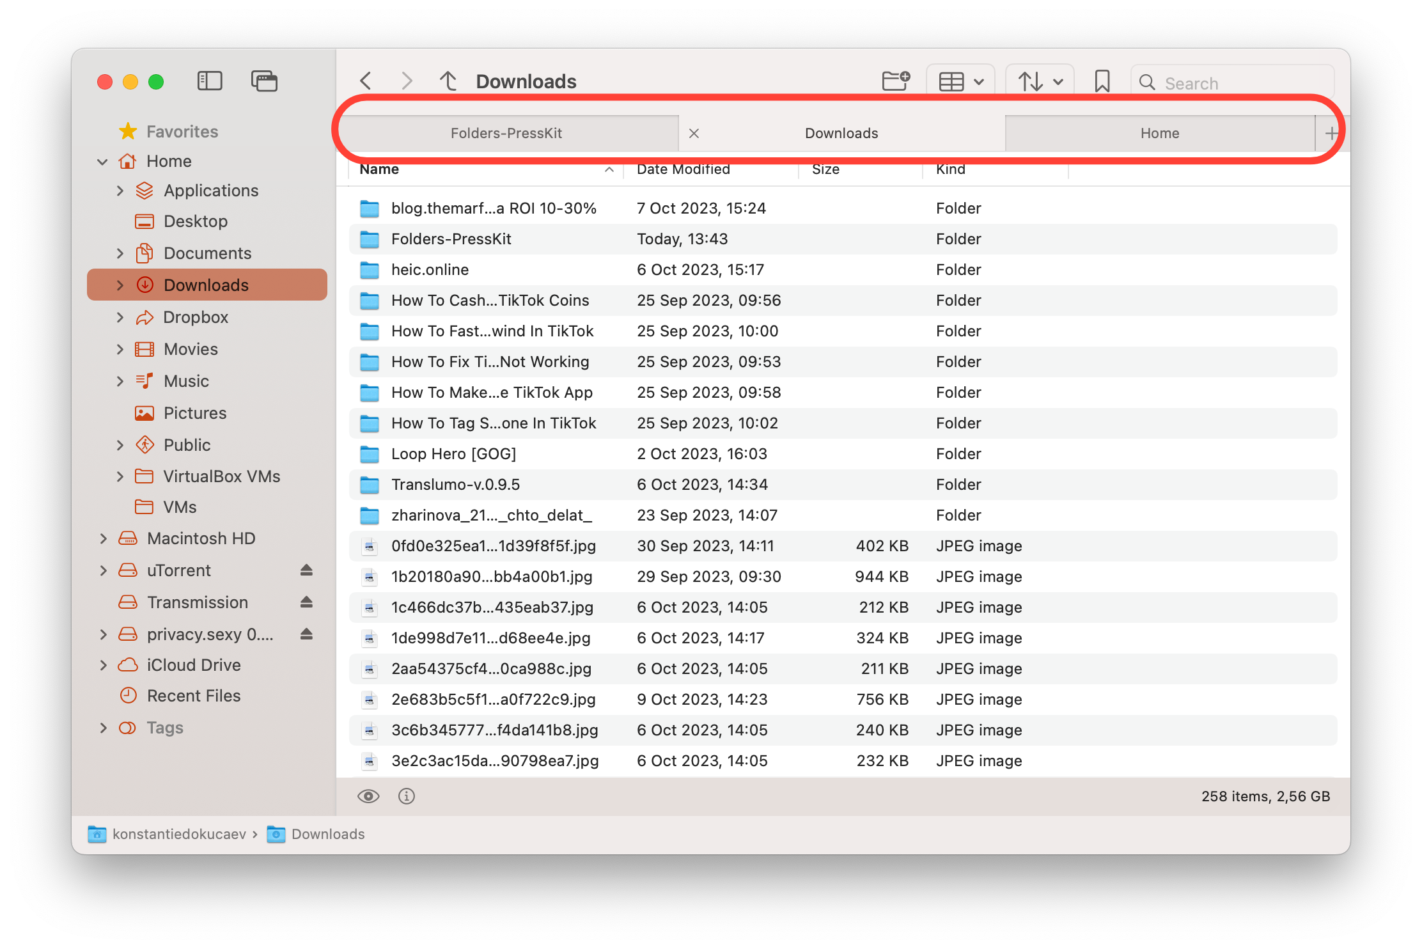Switch to the Folders-PressKit tab

coord(506,133)
